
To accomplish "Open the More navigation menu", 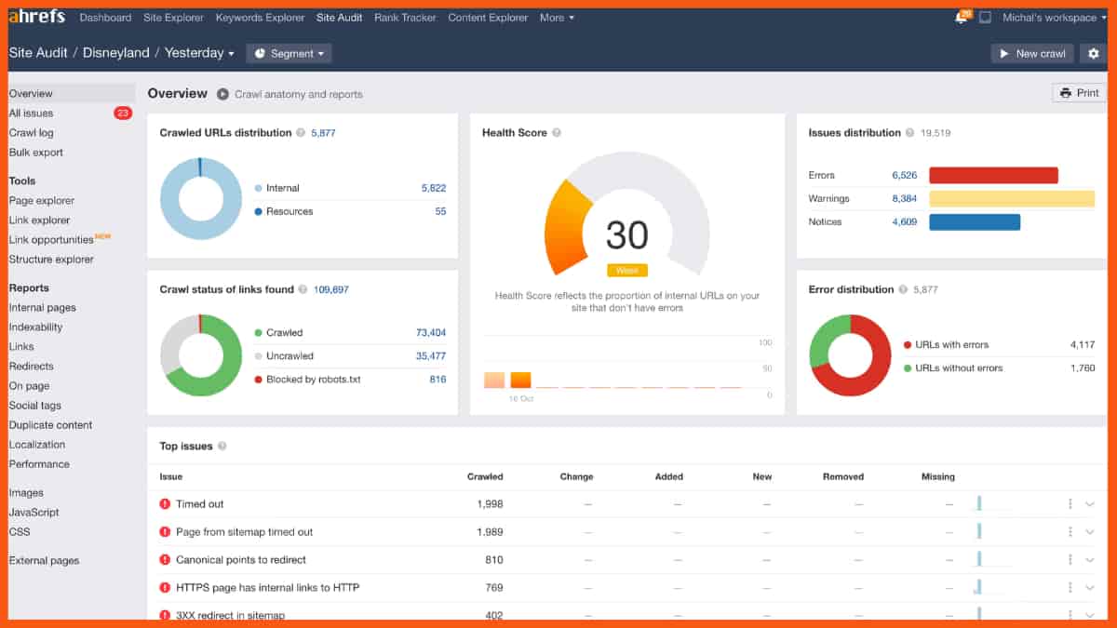I will coord(556,17).
